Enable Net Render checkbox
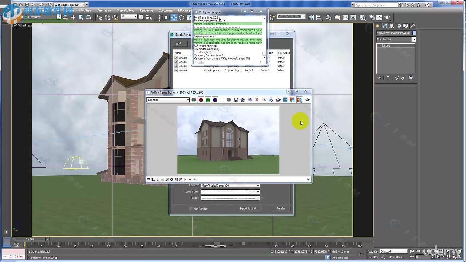This screenshot has width=466, height=262. (191, 209)
